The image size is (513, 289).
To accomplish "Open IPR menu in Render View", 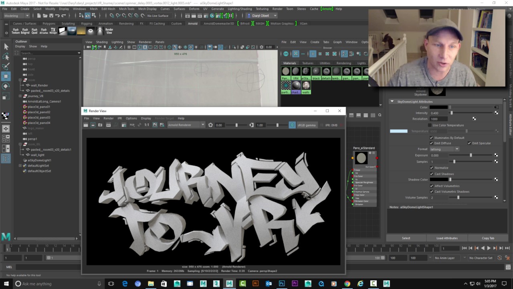I will [x=119, y=118].
